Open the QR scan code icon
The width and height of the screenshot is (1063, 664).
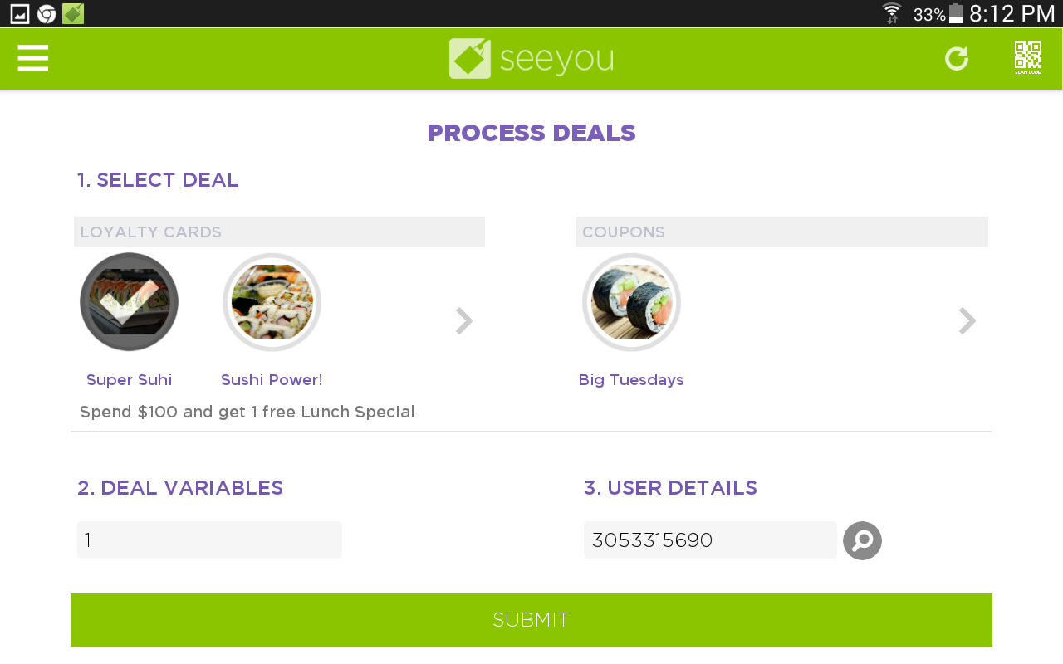pos(1028,58)
